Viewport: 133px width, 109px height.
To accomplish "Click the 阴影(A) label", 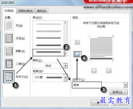I will point(20,51).
